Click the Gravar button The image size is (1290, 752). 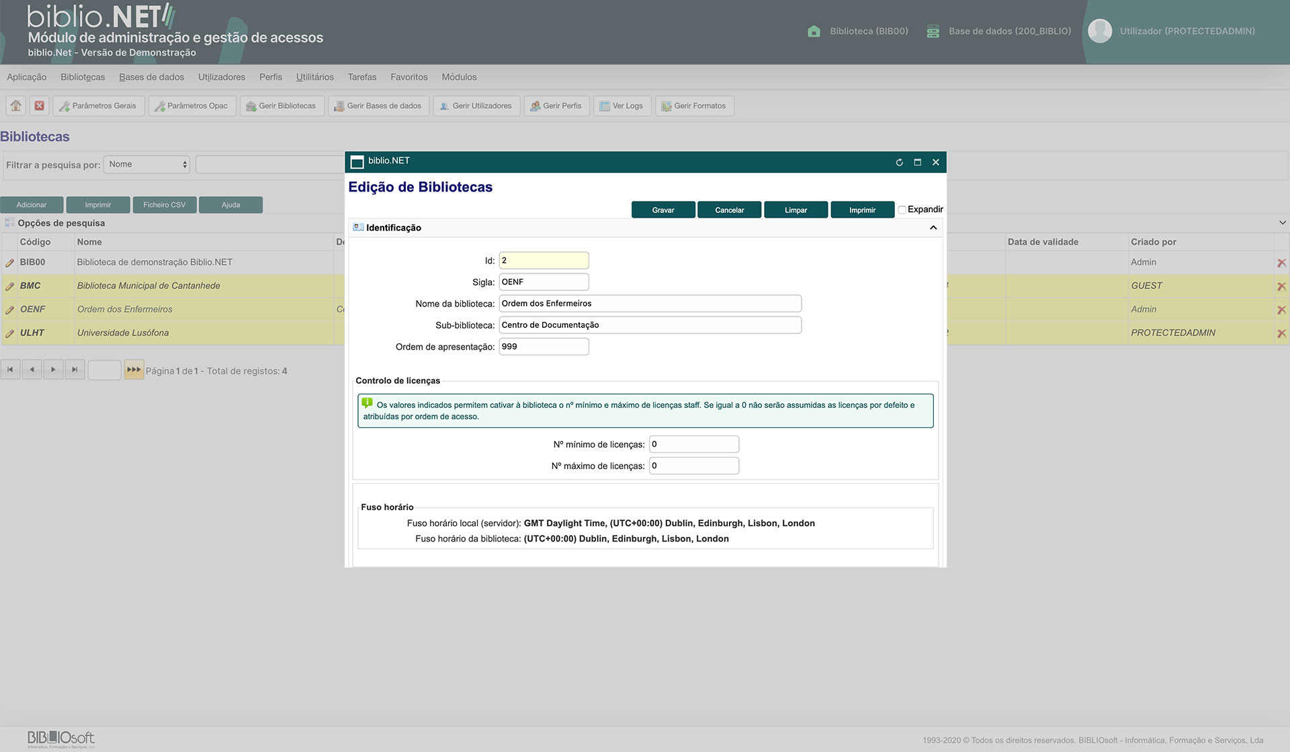[x=663, y=210]
